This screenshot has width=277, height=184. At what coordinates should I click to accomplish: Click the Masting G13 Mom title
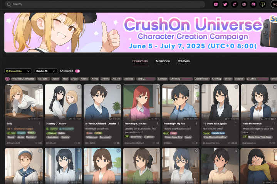coord(56,124)
